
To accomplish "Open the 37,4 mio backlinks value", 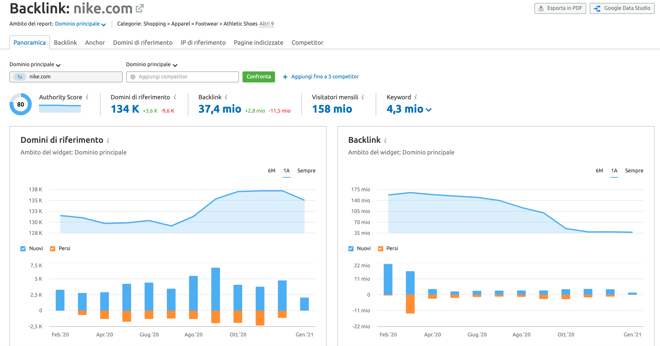I will tap(220, 109).
